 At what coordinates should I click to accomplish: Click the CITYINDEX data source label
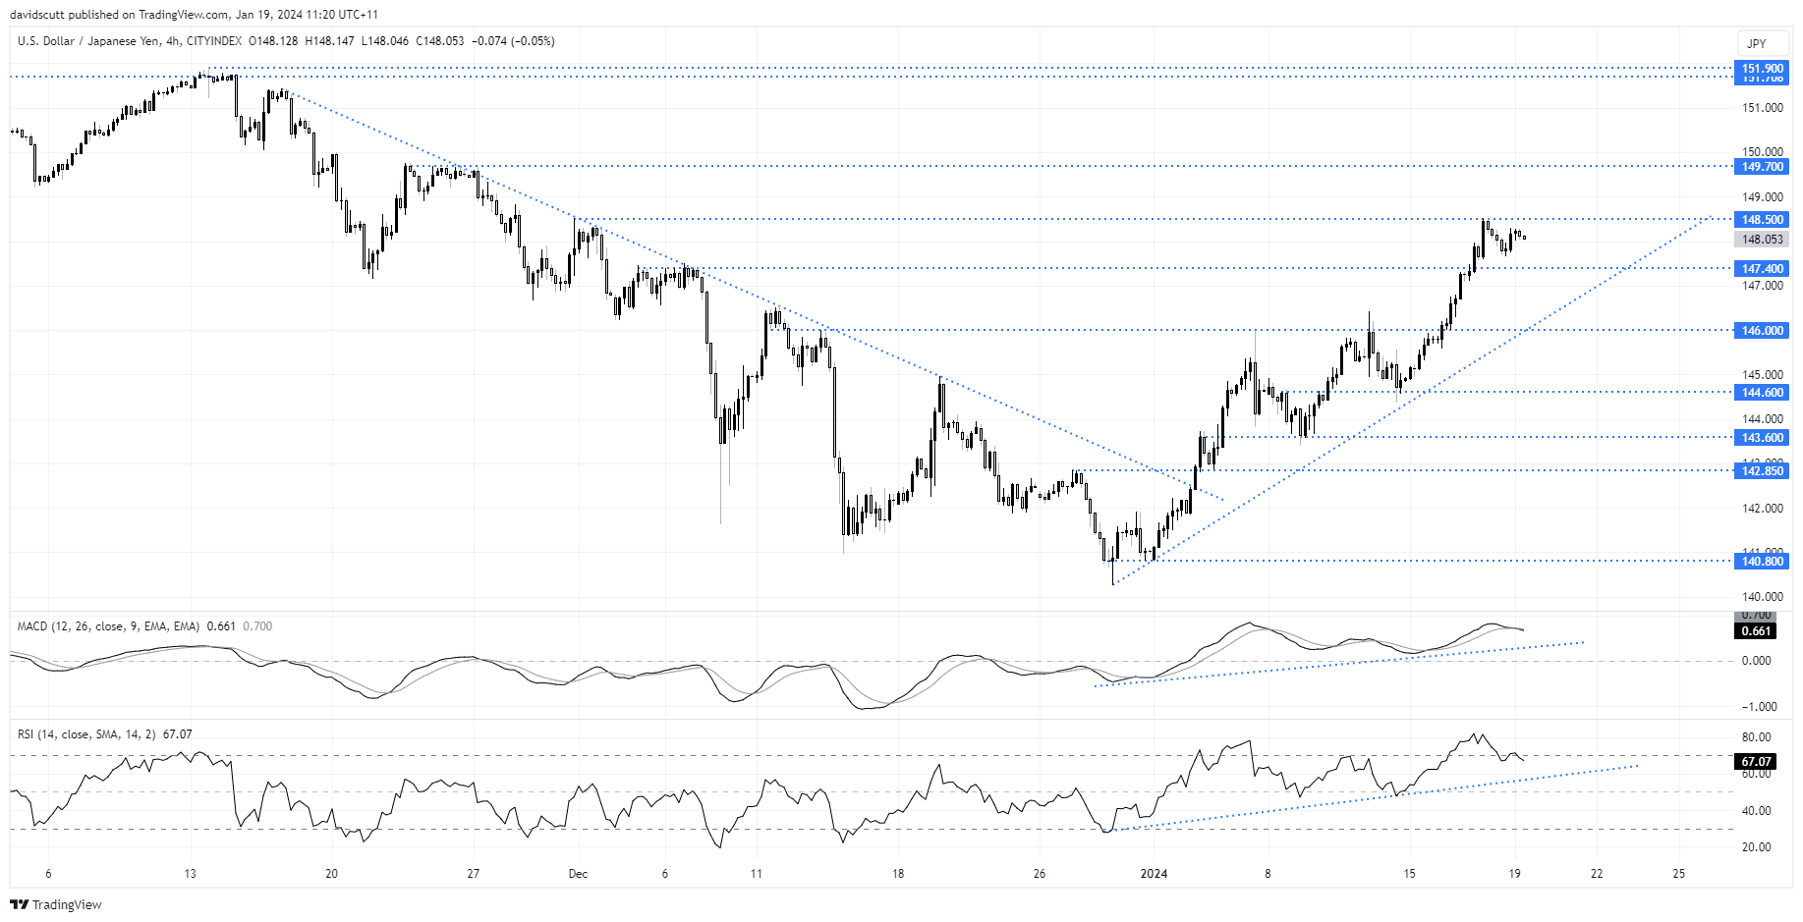pyautogui.click(x=214, y=41)
